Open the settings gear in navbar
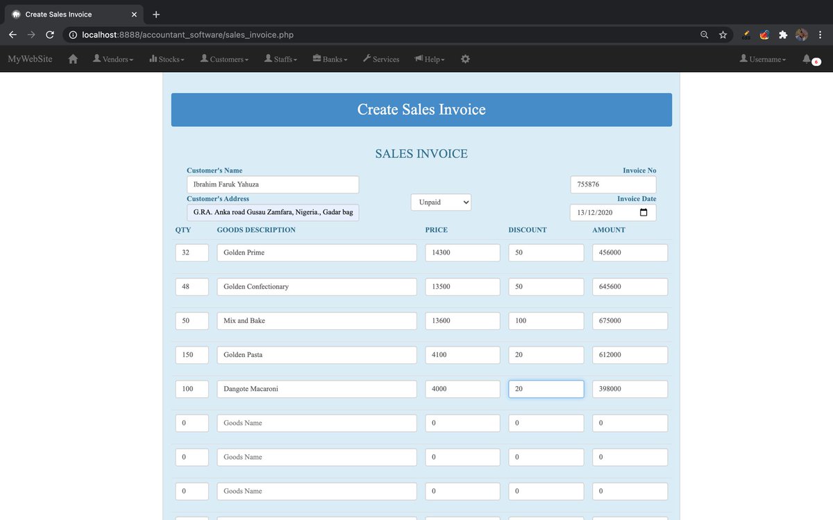This screenshot has width=833, height=520. point(465,59)
